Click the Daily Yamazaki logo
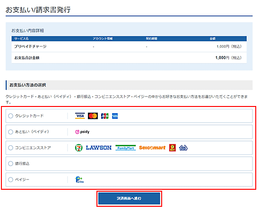The image size is (260, 212). [x=173, y=148]
